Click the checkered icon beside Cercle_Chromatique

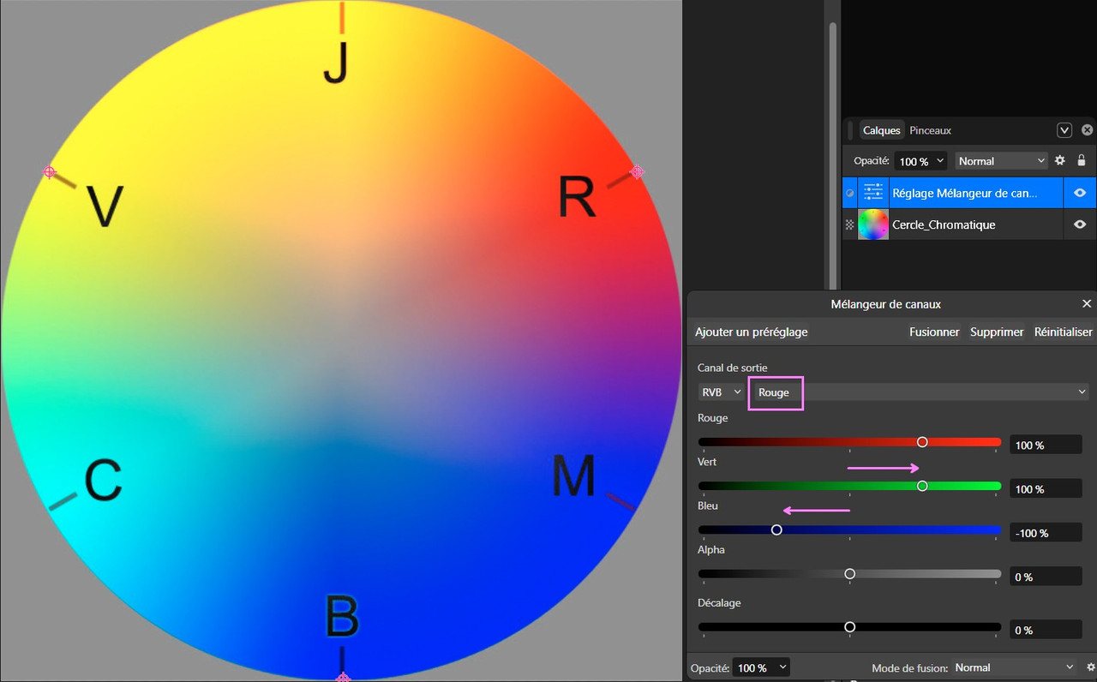(850, 224)
